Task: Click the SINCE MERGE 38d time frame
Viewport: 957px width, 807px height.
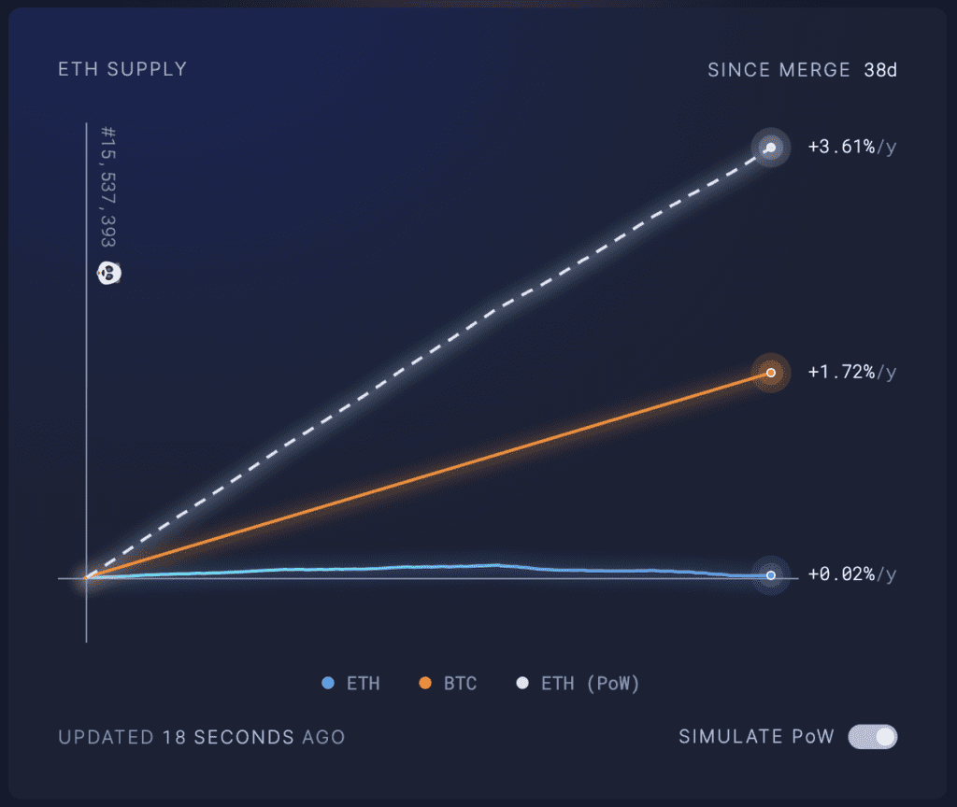Action: tap(802, 70)
